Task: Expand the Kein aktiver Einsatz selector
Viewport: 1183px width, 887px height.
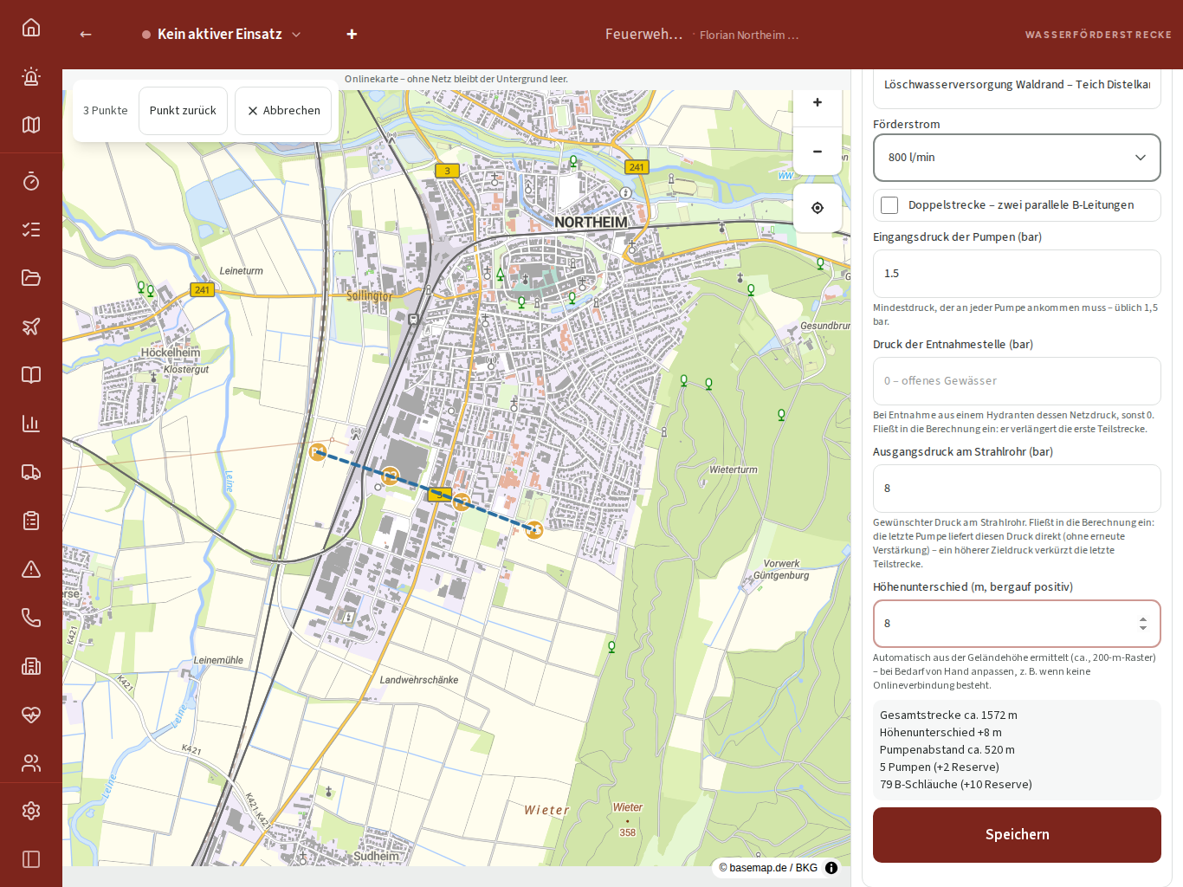Action: 222,35
